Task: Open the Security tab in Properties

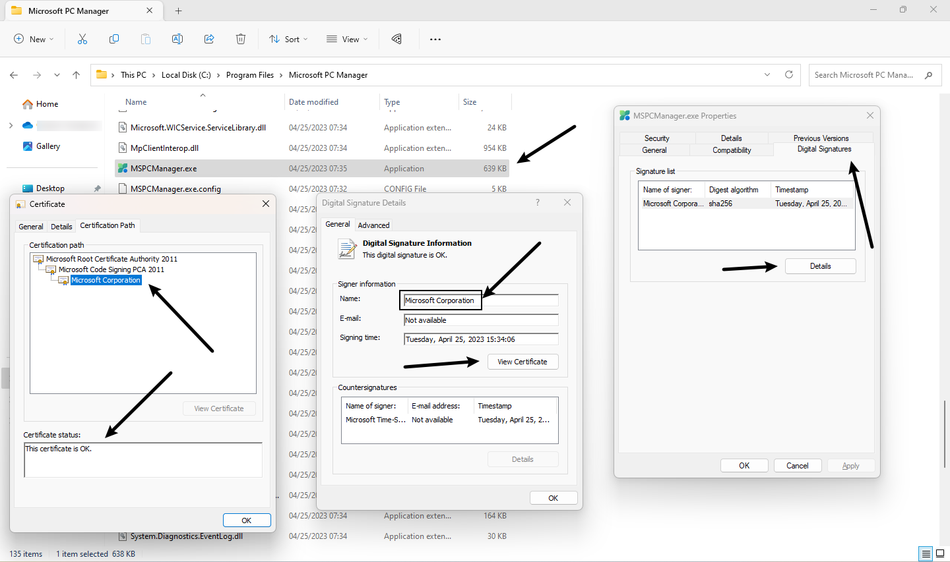Action: pyautogui.click(x=657, y=138)
